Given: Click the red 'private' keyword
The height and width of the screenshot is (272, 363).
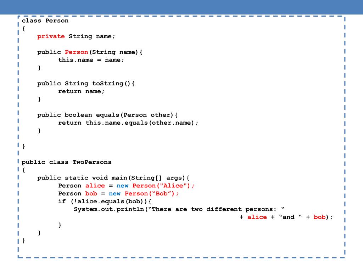Looking at the screenshot, I should pyautogui.click(x=51, y=36).
